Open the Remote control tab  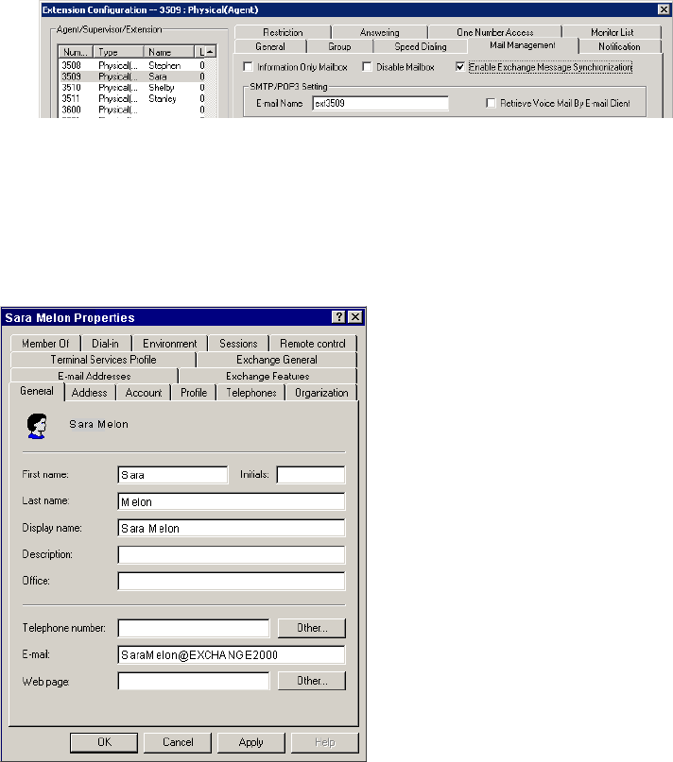pyautogui.click(x=313, y=344)
